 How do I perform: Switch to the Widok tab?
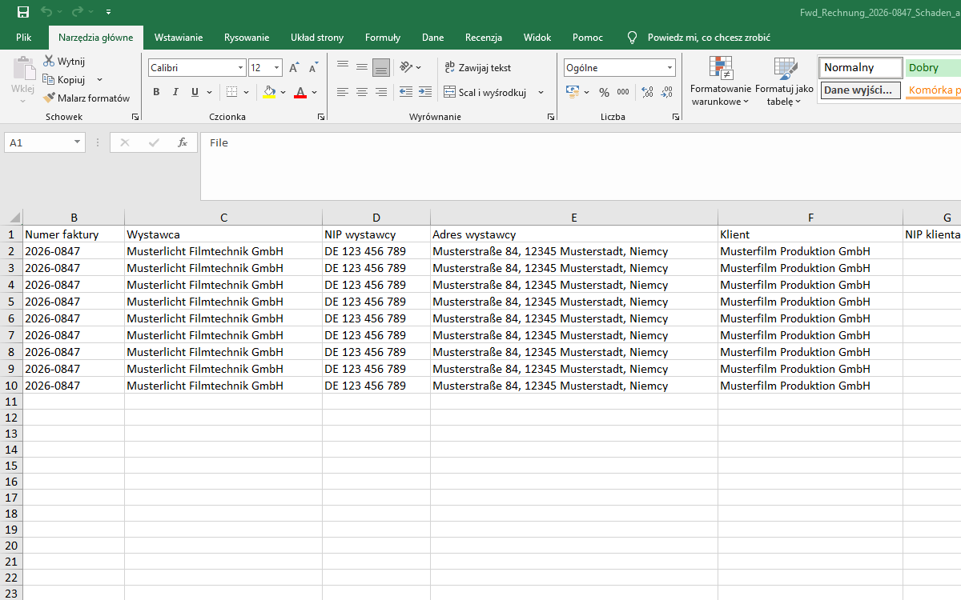[x=537, y=38]
